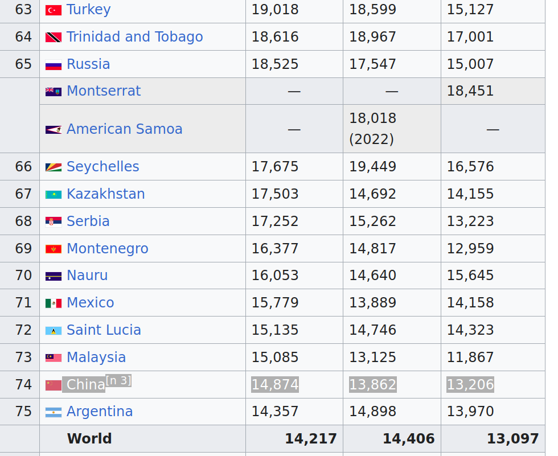Open the [n 3] footnote beside China
The height and width of the screenshot is (456, 558).
click(119, 381)
